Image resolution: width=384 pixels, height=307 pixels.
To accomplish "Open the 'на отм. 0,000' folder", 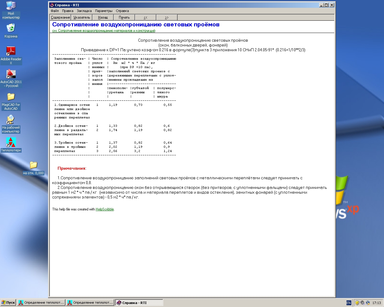I will tap(33, 165).
